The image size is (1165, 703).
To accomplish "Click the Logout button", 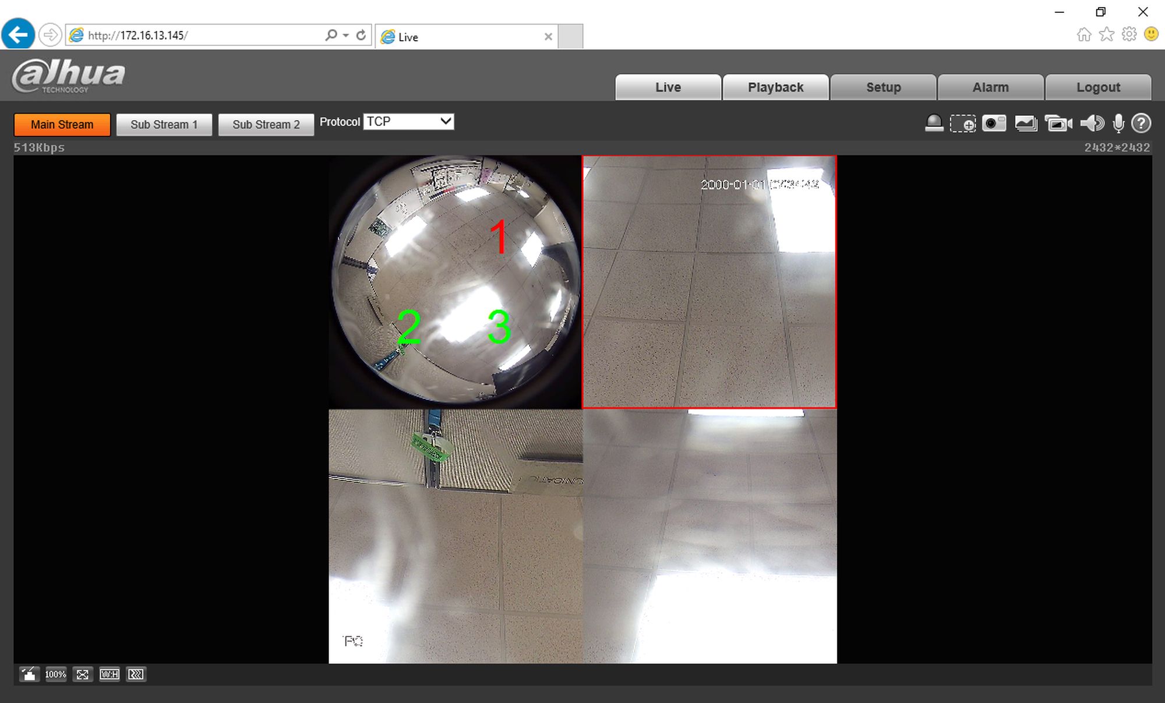I will pyautogui.click(x=1098, y=87).
